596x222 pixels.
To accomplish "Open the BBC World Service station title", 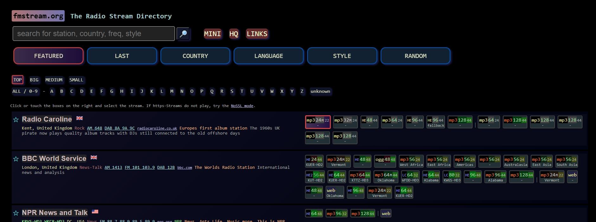I will click(x=54, y=159).
